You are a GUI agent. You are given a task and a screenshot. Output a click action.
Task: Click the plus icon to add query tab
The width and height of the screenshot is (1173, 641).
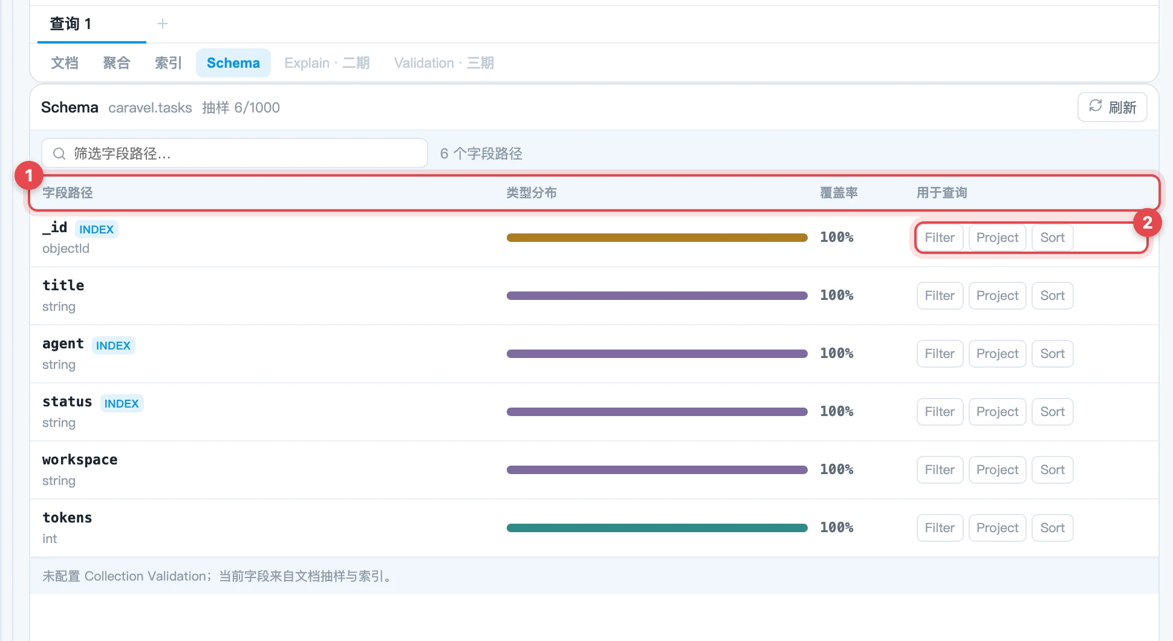pyautogui.click(x=162, y=24)
